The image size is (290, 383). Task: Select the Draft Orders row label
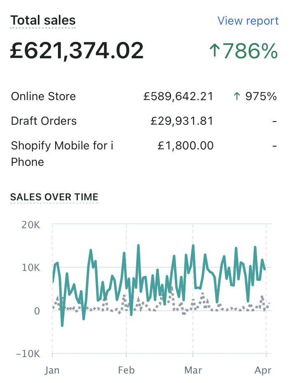[x=44, y=121]
